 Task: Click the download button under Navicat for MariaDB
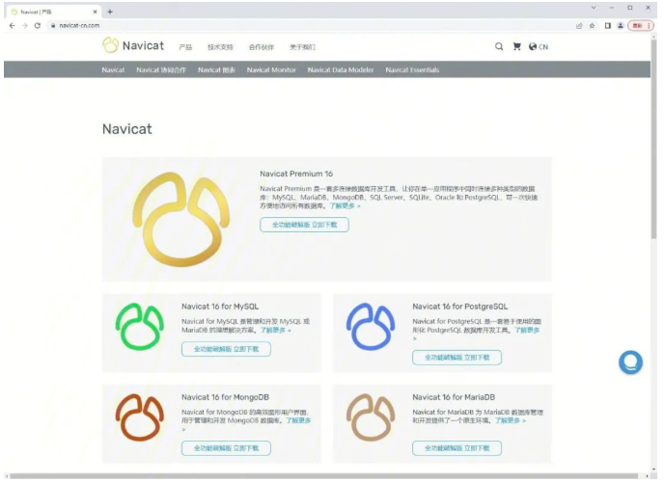click(x=456, y=448)
